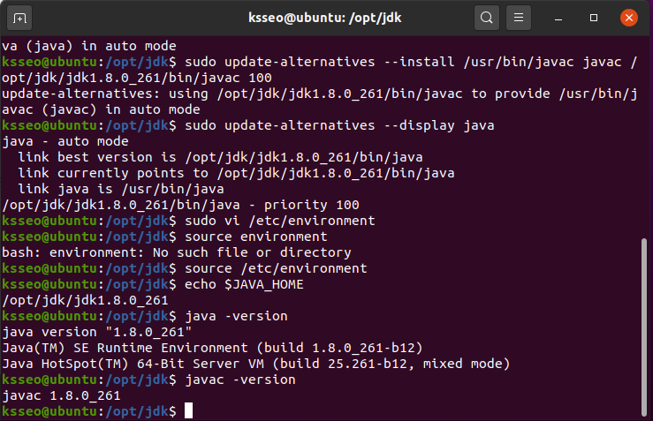Click the 'No such file or directory' error
Image resolution: width=653 pixels, height=421 pixels.
(177, 252)
